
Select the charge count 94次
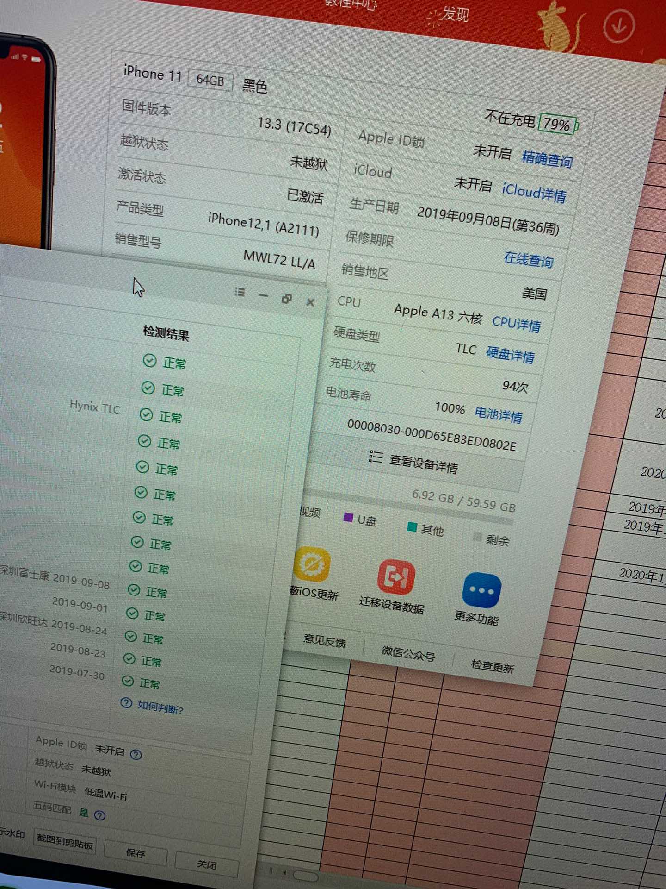[x=515, y=386]
